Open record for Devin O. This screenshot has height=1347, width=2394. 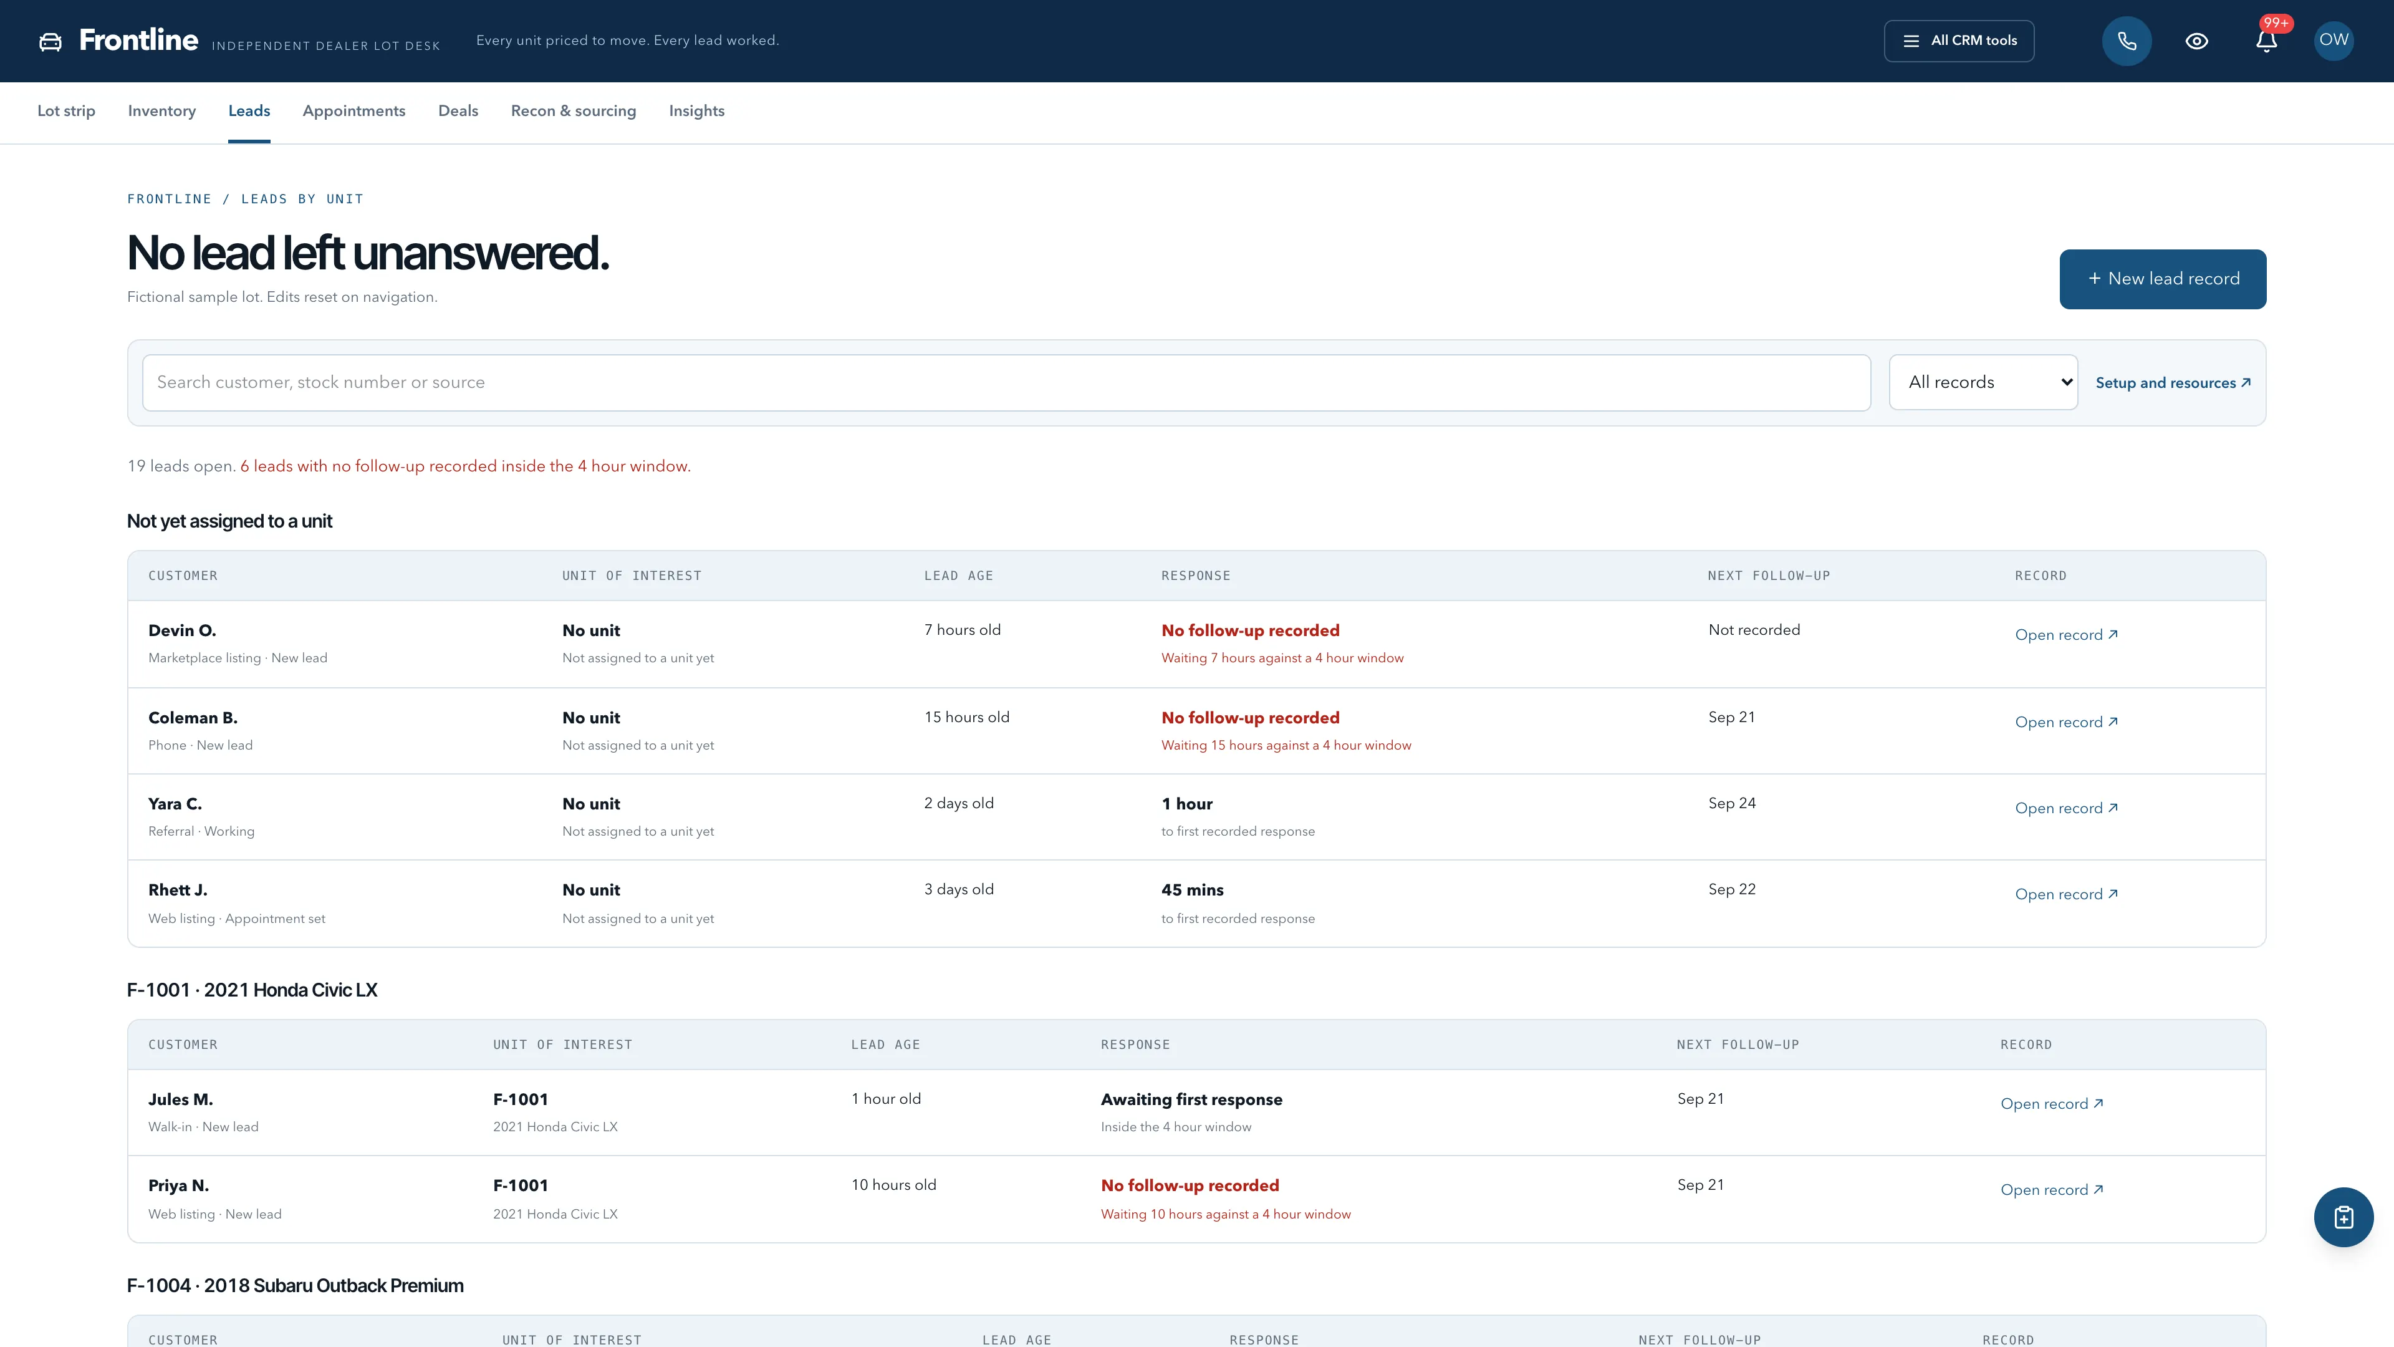coord(2066,635)
